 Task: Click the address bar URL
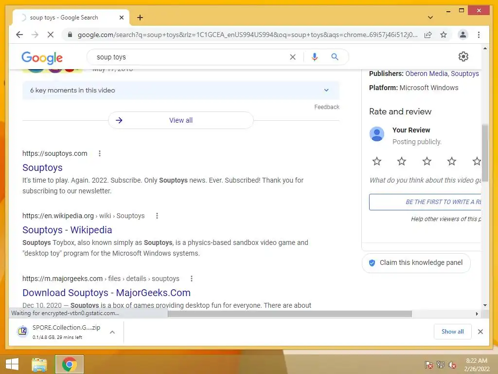click(248, 35)
